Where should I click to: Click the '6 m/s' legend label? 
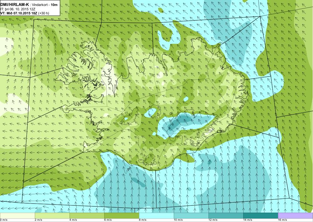[x=108, y=220]
